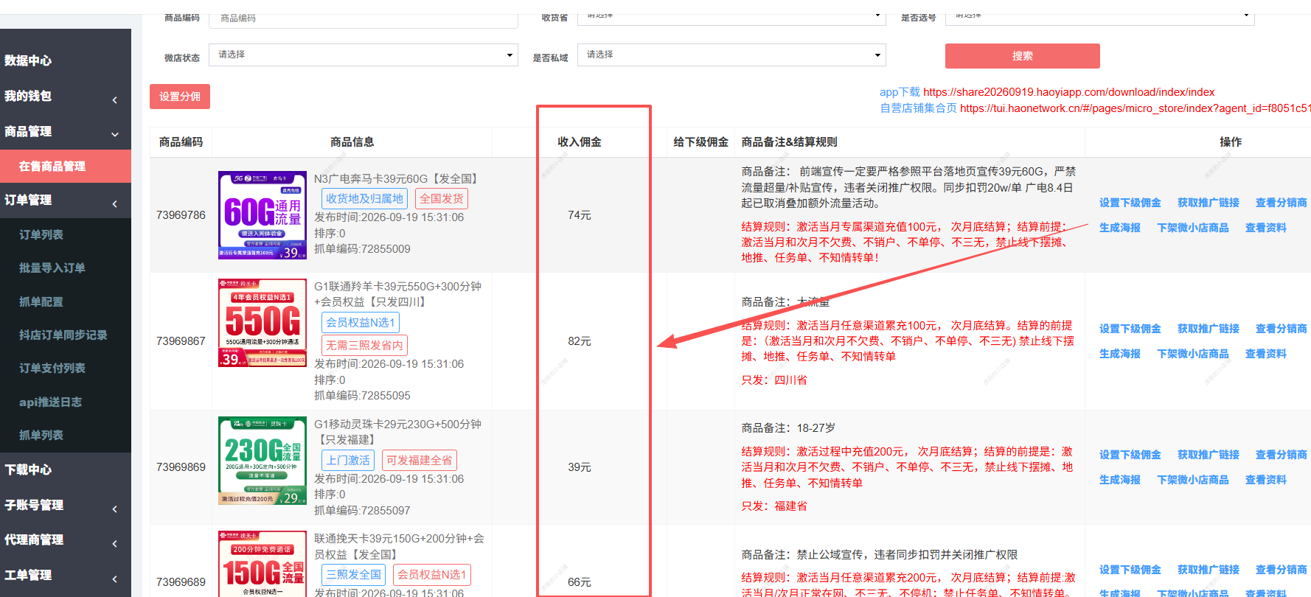Click 商品信息 column header
Viewport: 1311px width, 597px height.
click(x=352, y=142)
